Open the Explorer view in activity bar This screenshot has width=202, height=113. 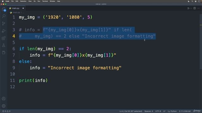click(x=4, y=9)
